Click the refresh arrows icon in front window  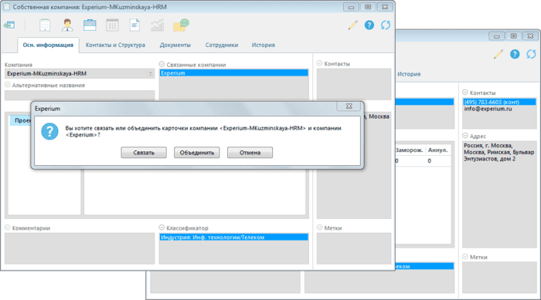click(x=386, y=25)
